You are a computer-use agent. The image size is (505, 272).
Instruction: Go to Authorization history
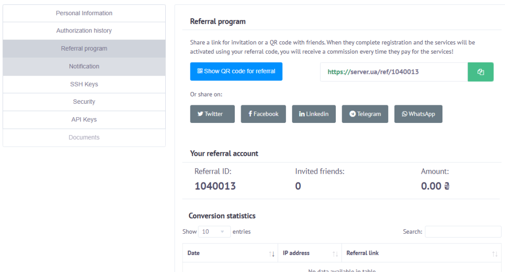pyautogui.click(x=84, y=31)
